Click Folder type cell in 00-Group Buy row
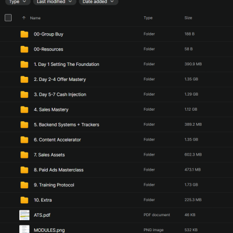 point(149,34)
